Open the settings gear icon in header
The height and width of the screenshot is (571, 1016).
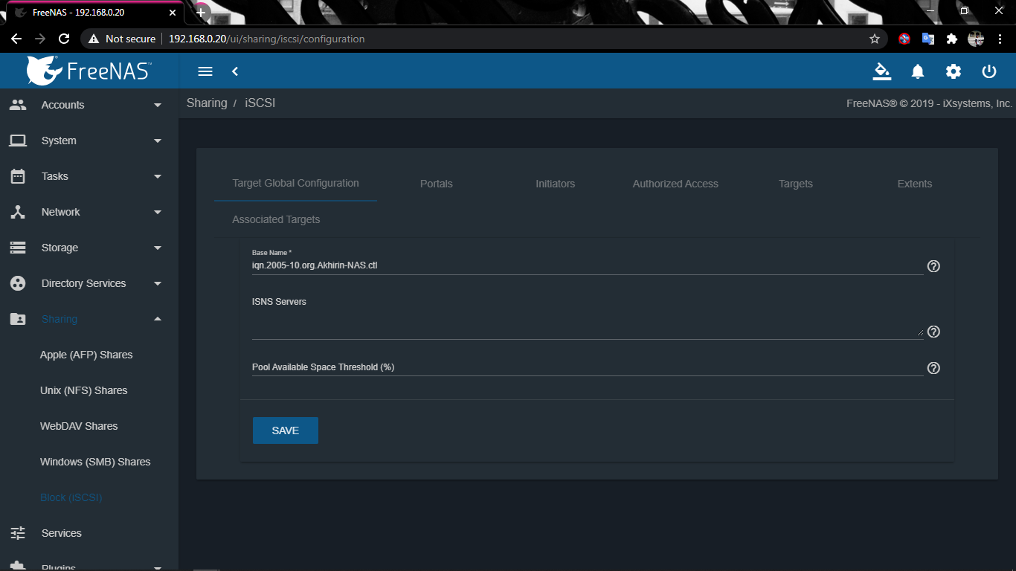click(x=954, y=71)
